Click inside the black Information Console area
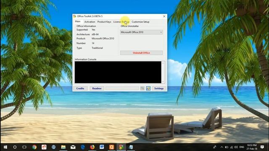 pos(118,72)
